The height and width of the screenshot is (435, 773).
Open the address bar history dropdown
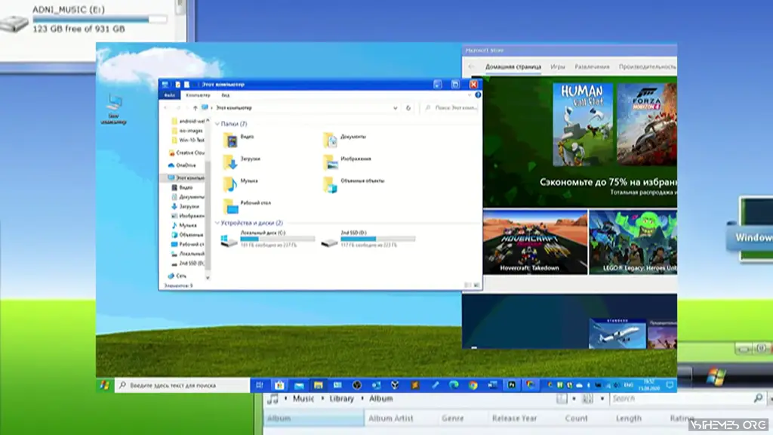click(x=394, y=107)
